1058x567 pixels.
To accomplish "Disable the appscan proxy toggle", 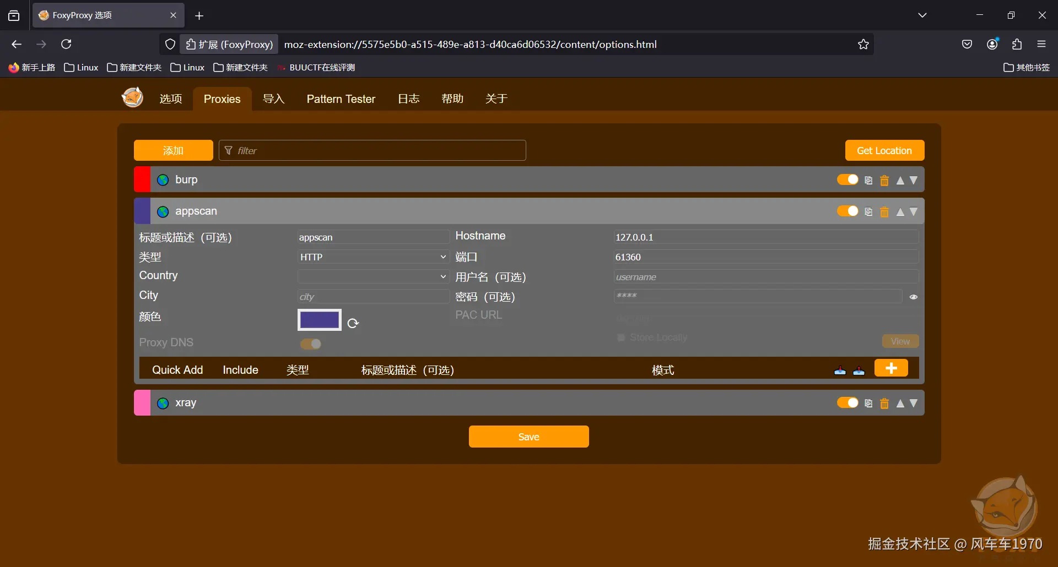I will [x=848, y=211].
